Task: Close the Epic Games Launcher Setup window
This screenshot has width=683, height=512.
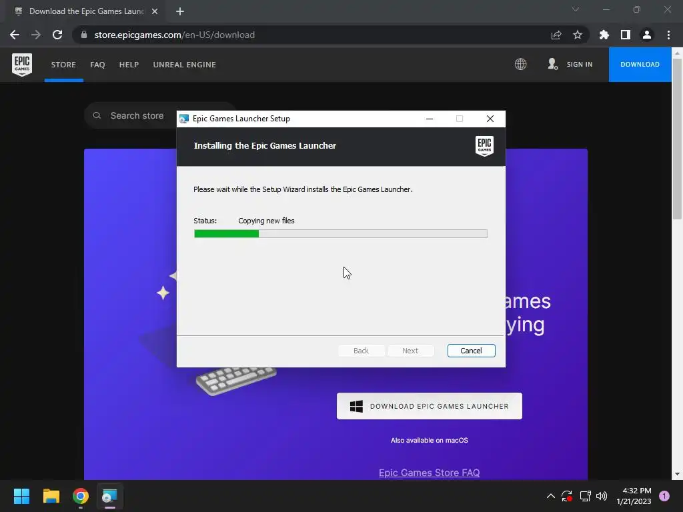Action: tap(490, 119)
